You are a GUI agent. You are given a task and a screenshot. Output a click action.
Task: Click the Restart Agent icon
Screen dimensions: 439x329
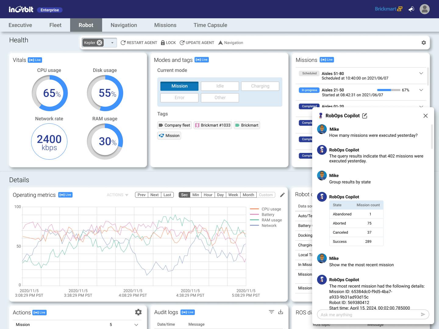123,43
